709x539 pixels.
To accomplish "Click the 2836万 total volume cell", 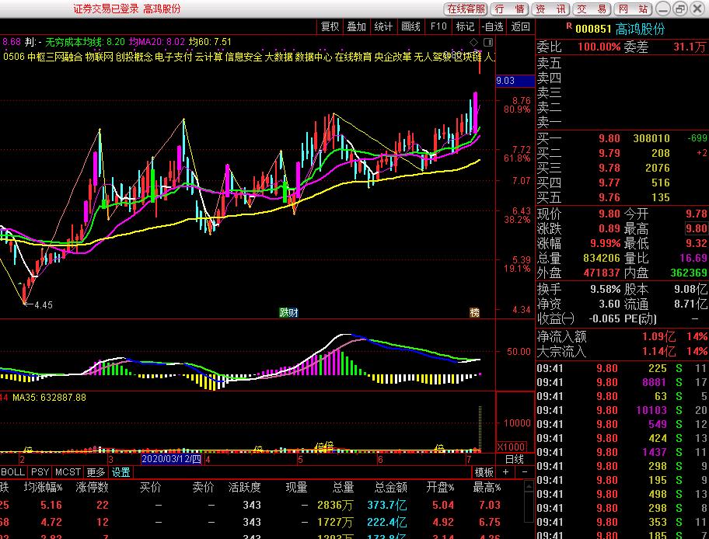I will pos(335,505).
